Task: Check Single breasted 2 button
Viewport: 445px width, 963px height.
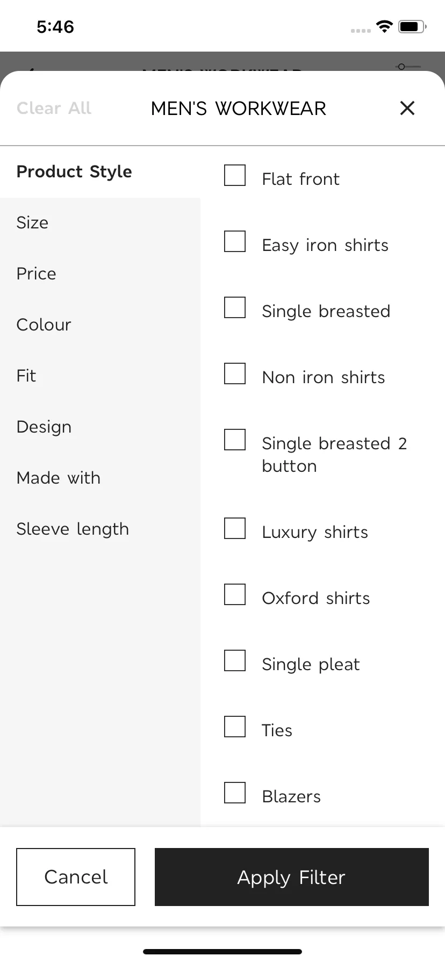Action: pyautogui.click(x=235, y=440)
